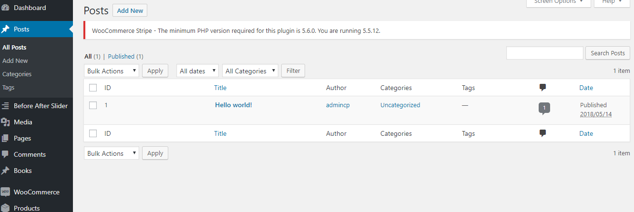Tick the select-all checkbox in table footer
The width and height of the screenshot is (634, 212).
pos(93,133)
